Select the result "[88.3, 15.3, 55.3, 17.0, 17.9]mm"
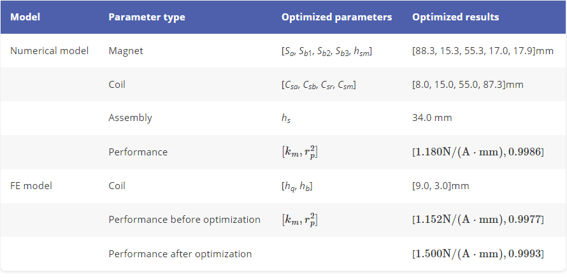This screenshot has width=567, height=277. point(482,50)
